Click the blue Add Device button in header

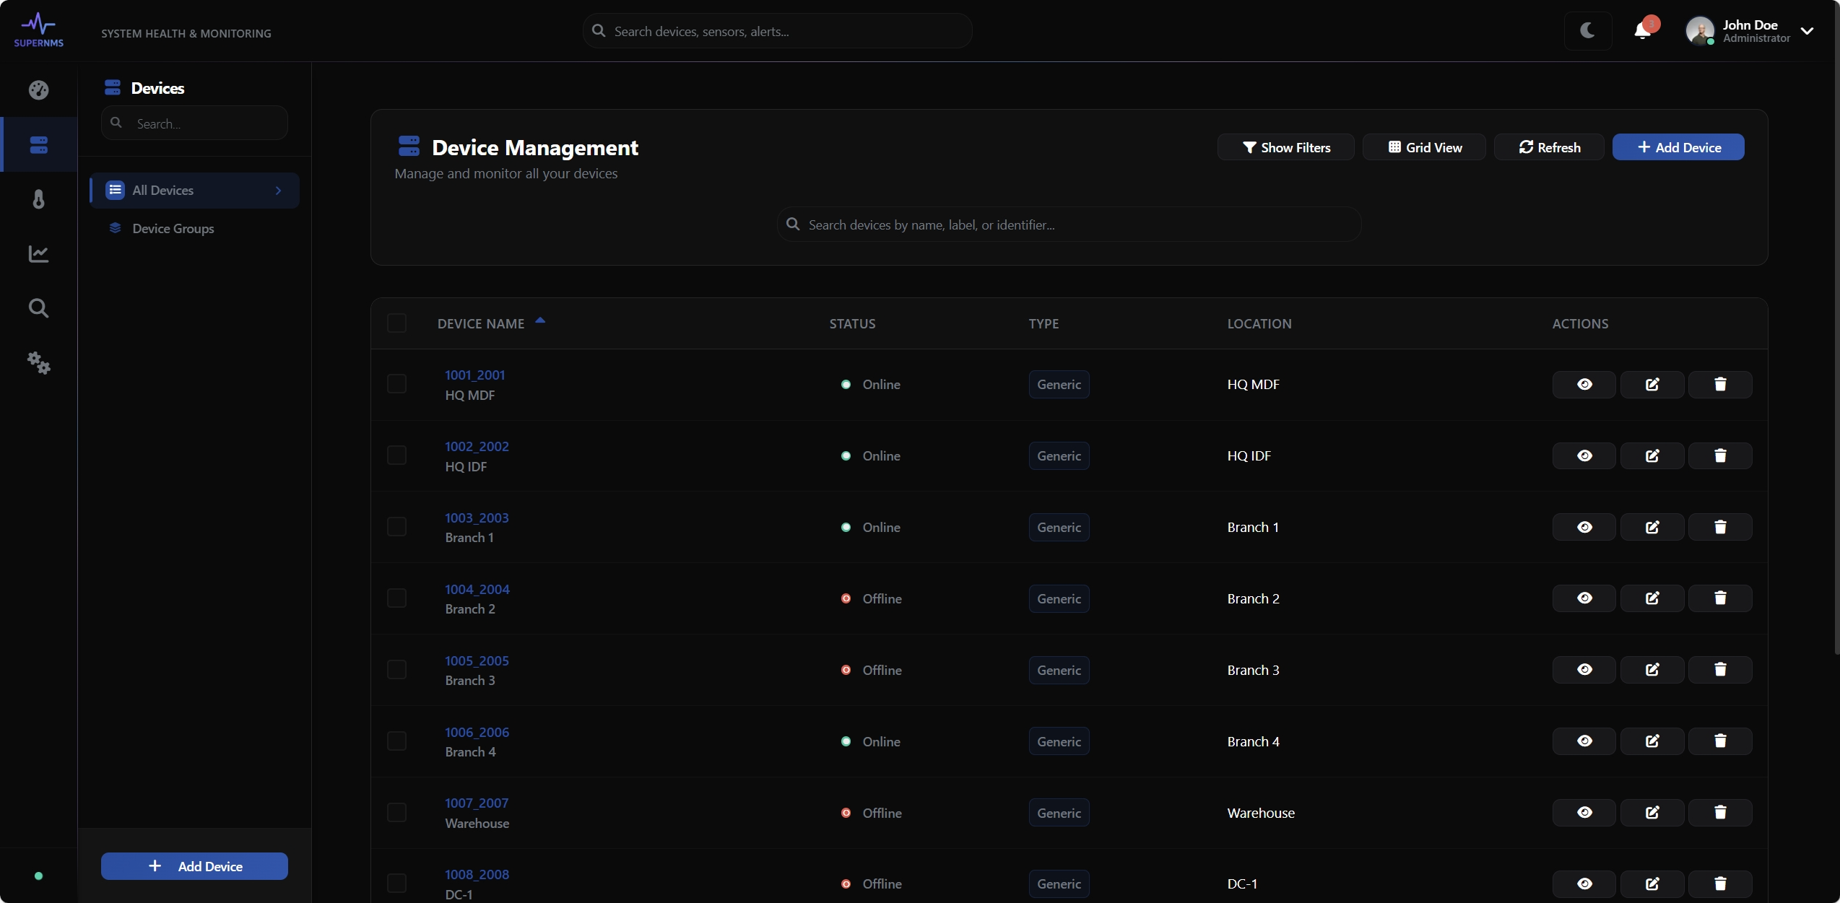[1678, 147]
